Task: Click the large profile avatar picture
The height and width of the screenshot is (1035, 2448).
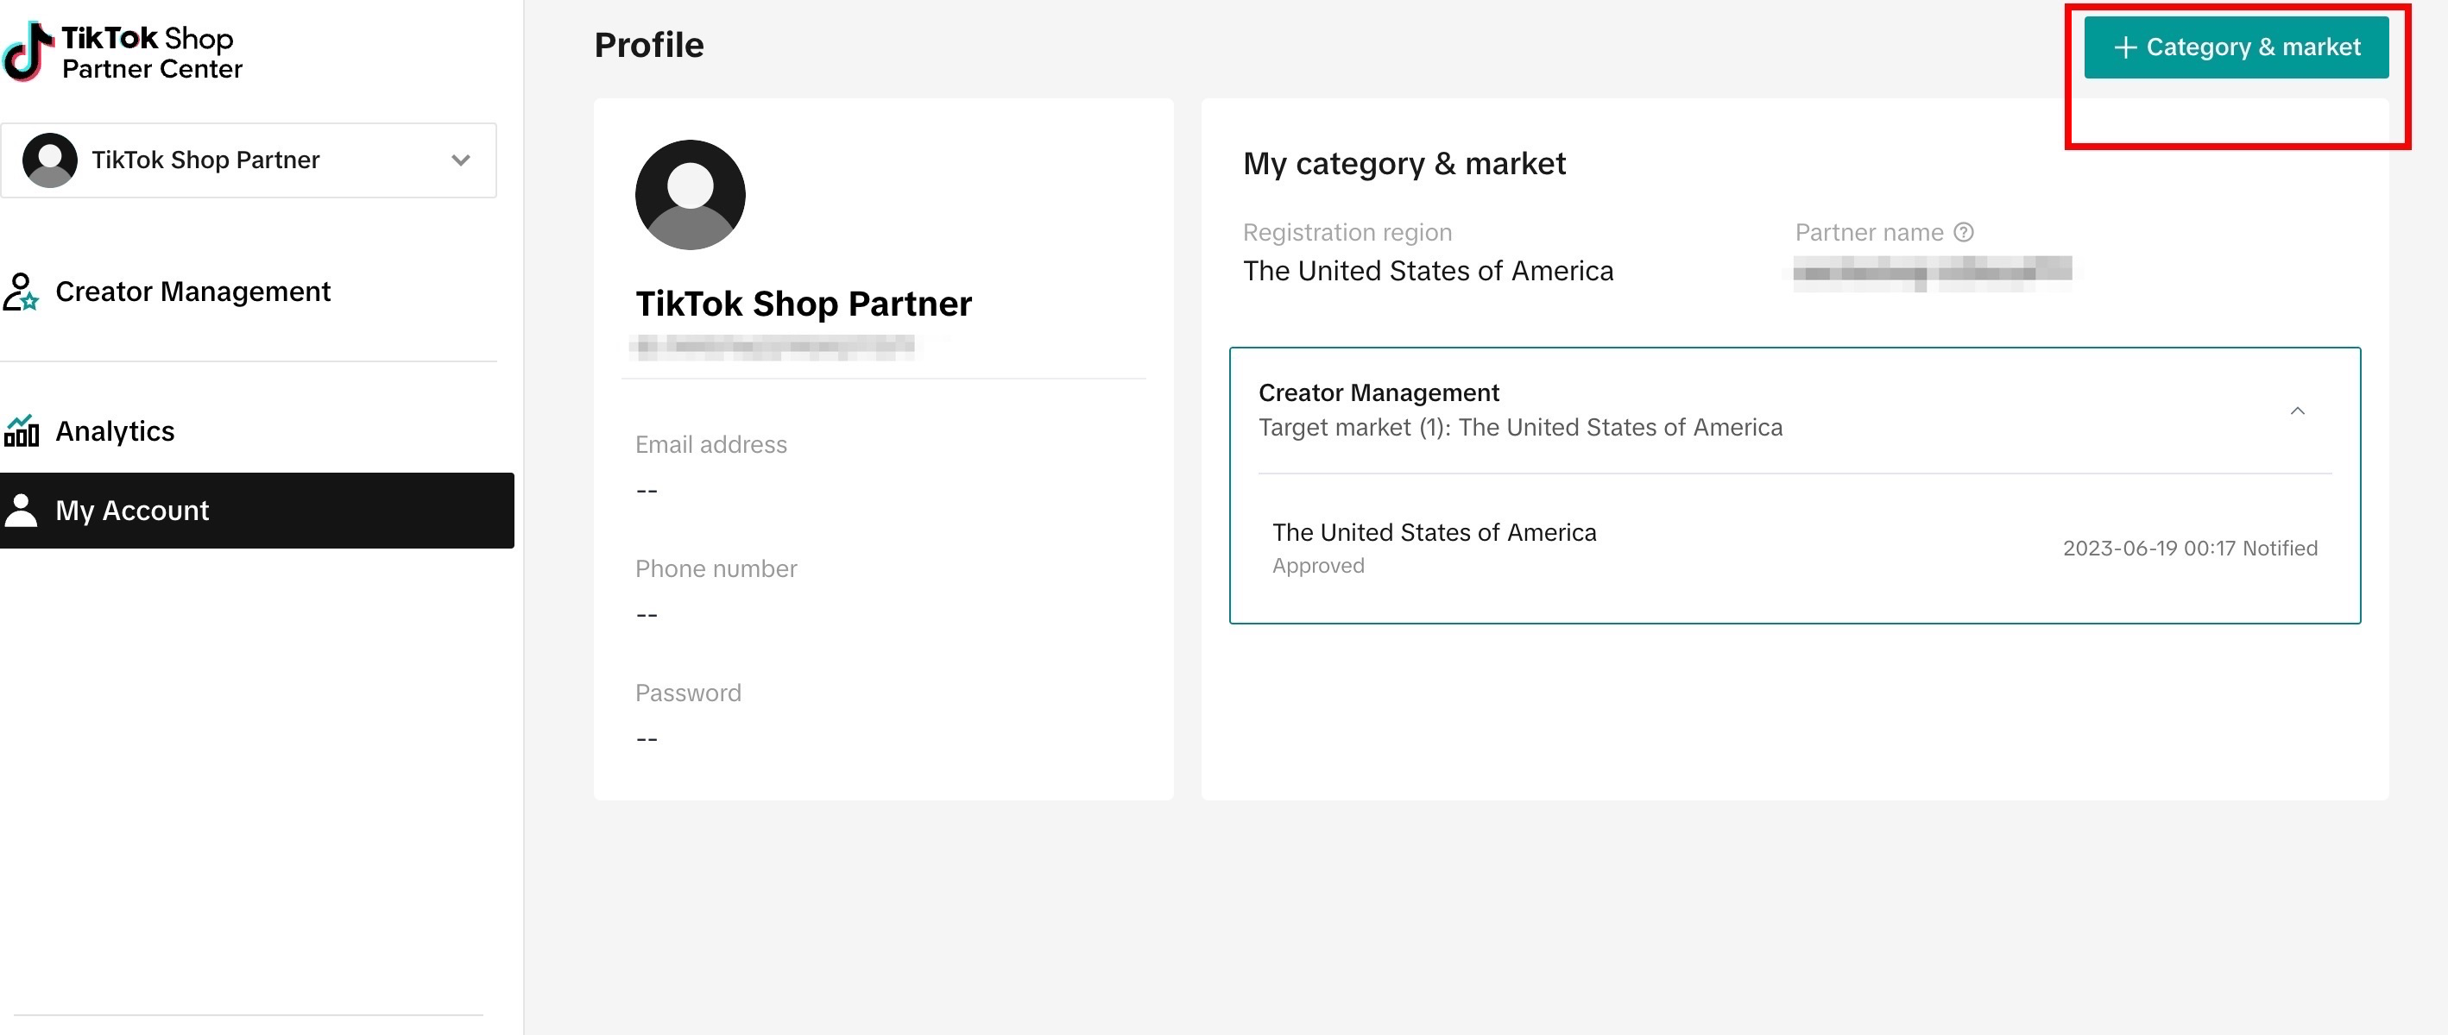Action: click(690, 195)
